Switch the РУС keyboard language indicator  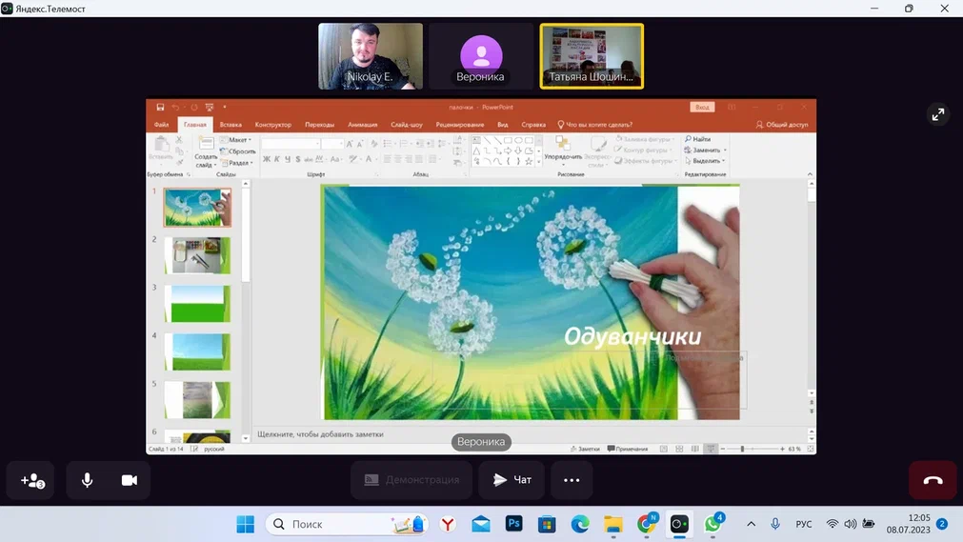[804, 524]
